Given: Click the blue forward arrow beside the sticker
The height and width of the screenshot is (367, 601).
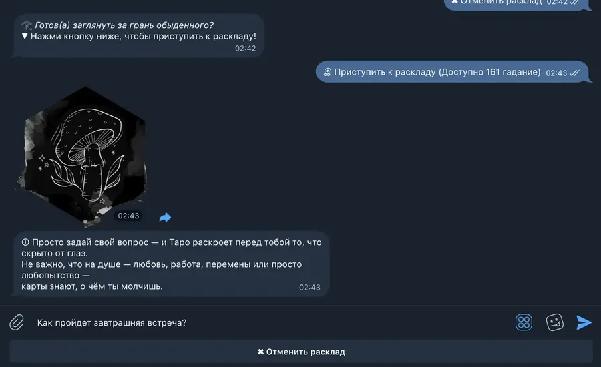Looking at the screenshot, I should 165,218.
